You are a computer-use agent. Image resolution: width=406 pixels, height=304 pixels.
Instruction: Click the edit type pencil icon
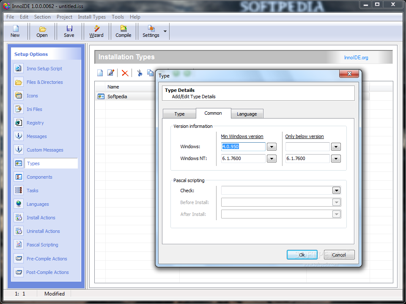(x=111, y=73)
